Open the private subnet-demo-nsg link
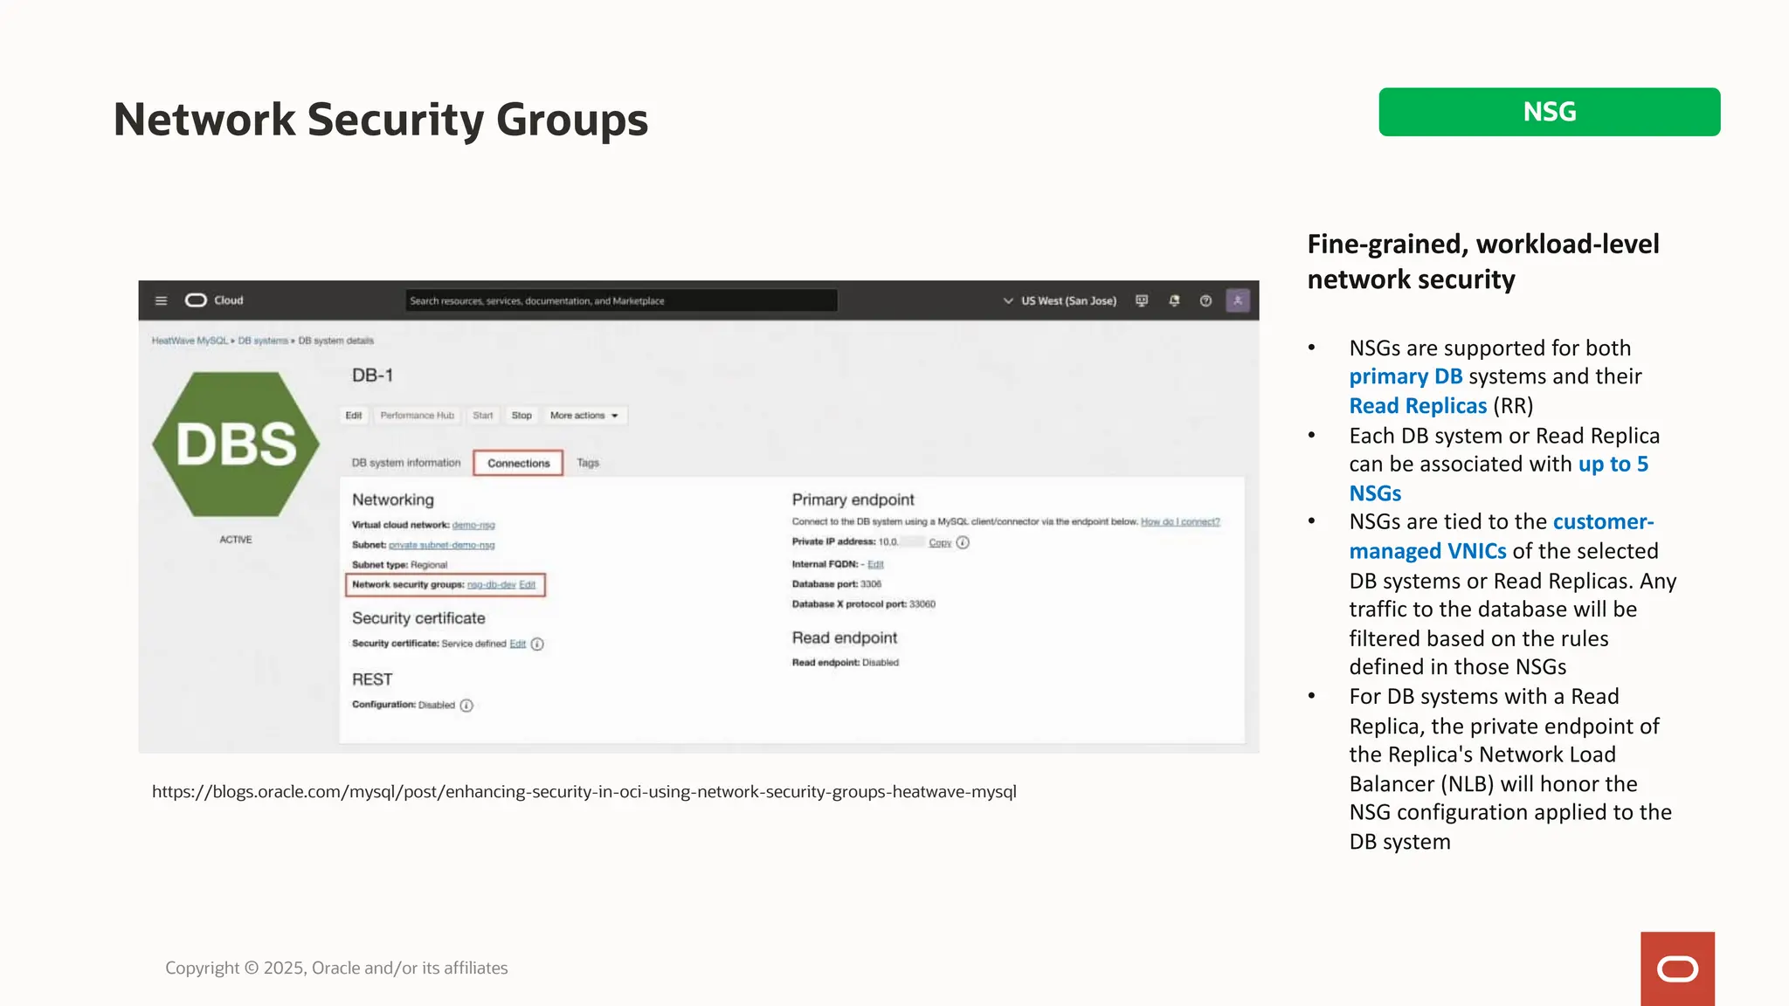 441,545
